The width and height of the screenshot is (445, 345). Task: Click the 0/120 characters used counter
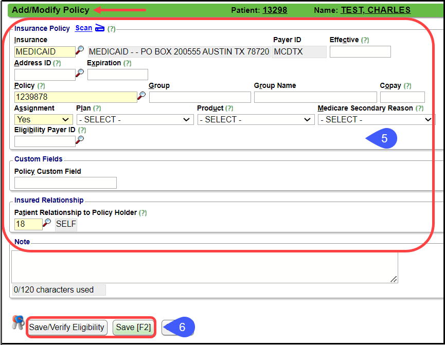point(59,290)
